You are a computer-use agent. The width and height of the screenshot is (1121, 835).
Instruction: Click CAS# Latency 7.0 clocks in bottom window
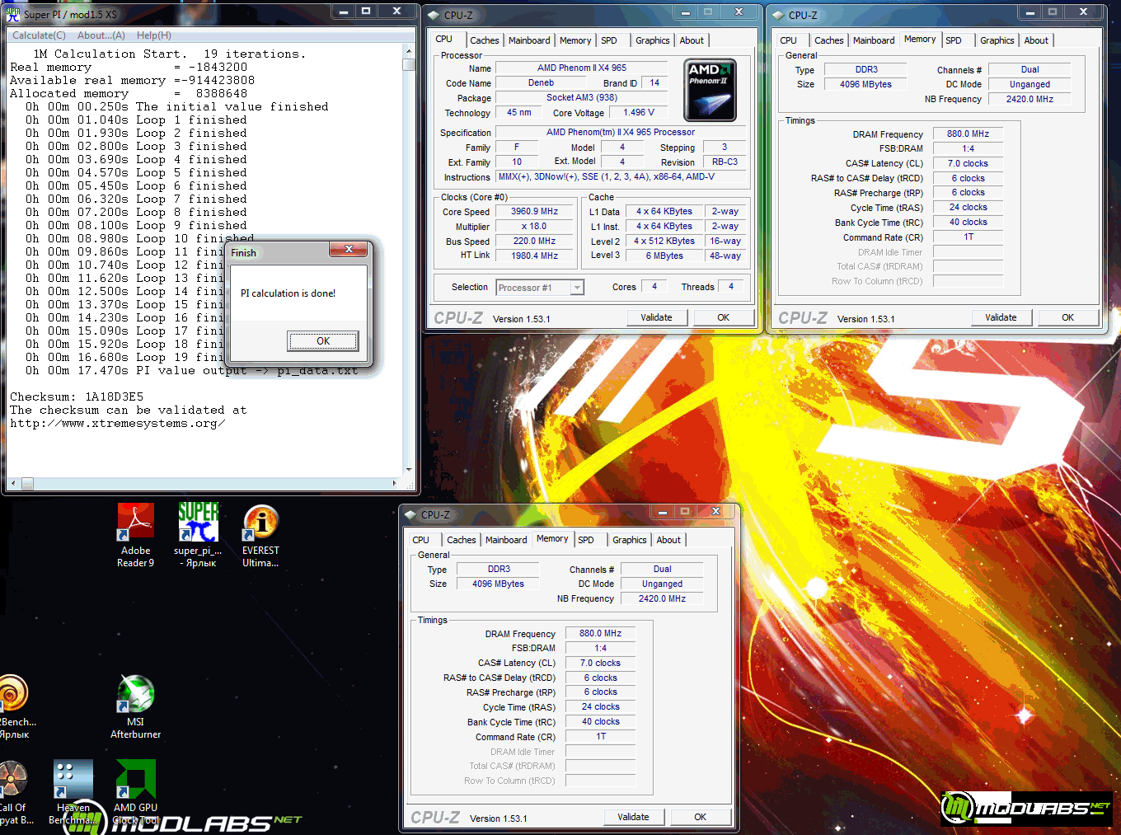click(600, 663)
